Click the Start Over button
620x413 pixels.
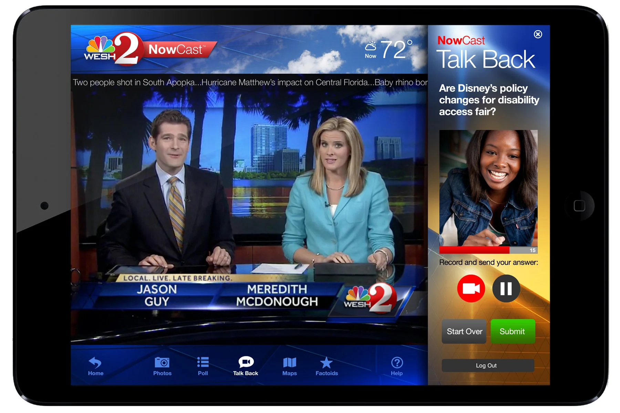pyautogui.click(x=464, y=331)
